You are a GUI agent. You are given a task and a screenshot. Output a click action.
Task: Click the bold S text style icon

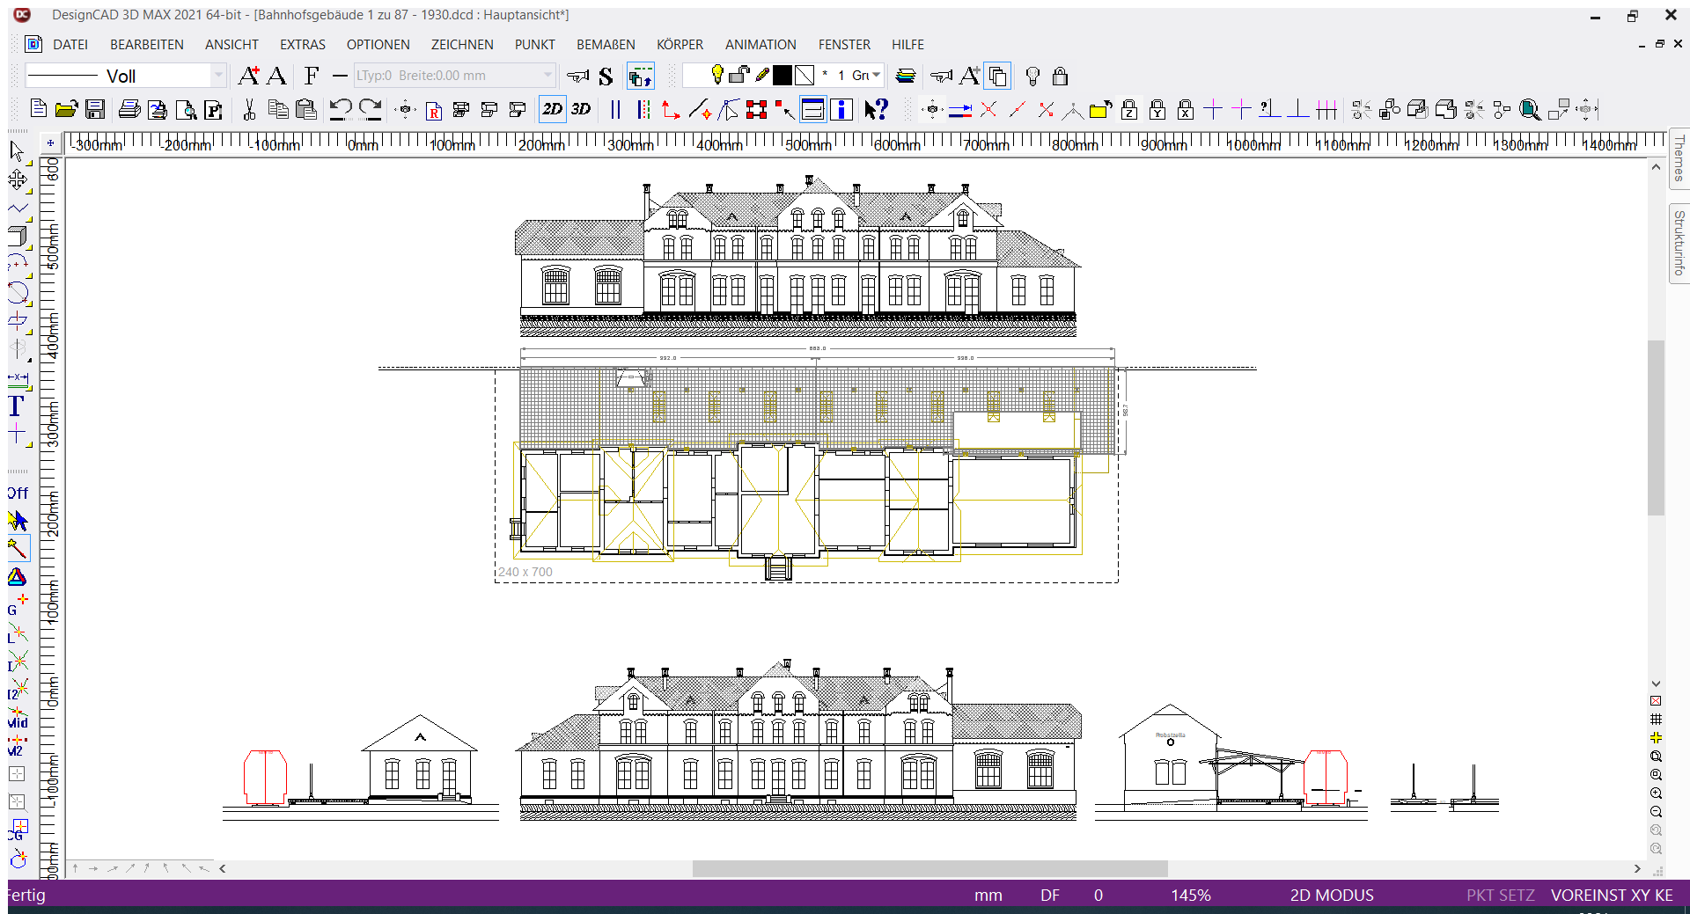click(606, 77)
